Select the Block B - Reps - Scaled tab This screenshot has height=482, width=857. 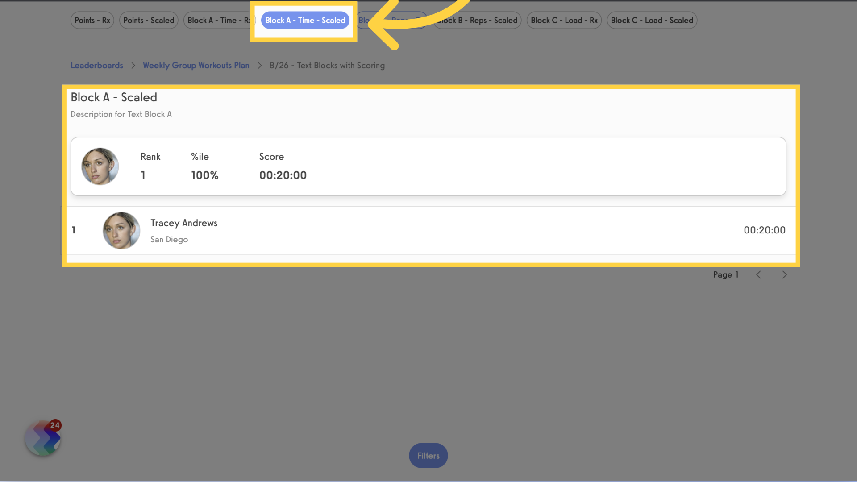477,20
